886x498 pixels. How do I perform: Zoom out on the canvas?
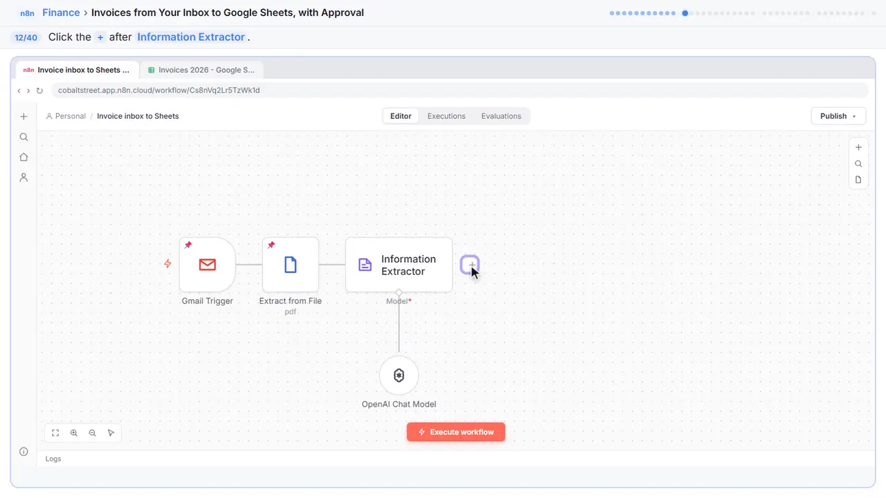point(93,433)
